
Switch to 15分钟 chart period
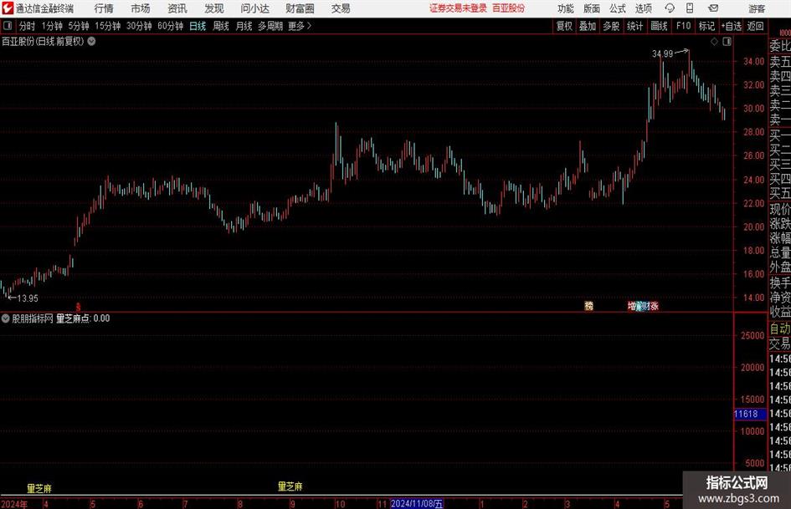[108, 26]
